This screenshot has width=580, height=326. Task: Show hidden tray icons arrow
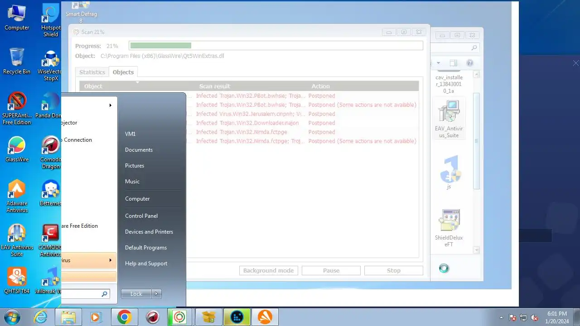[x=501, y=317]
